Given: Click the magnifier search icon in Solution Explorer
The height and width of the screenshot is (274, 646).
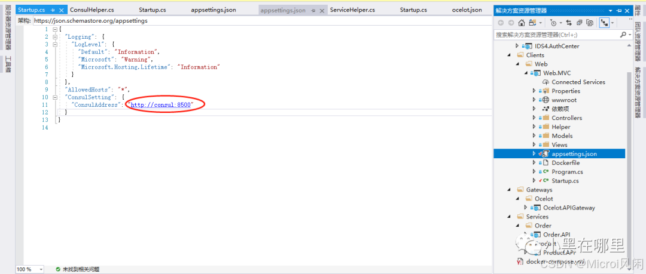Looking at the screenshot, I should point(623,35).
